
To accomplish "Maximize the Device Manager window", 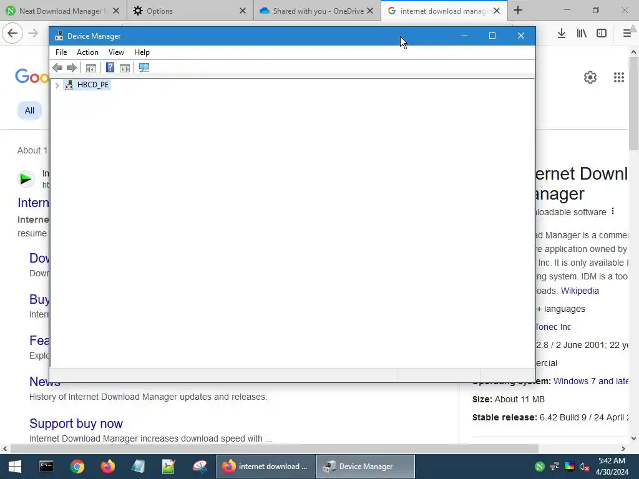I will [492, 36].
